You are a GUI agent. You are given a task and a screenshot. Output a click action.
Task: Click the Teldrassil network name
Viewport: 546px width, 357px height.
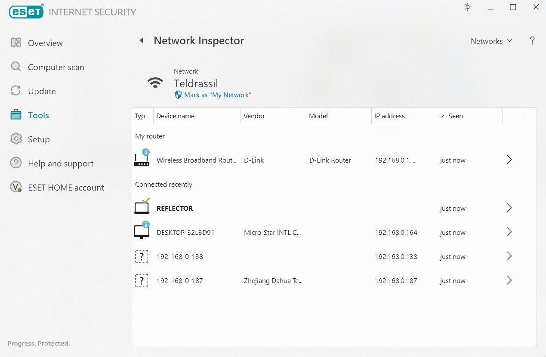click(196, 83)
